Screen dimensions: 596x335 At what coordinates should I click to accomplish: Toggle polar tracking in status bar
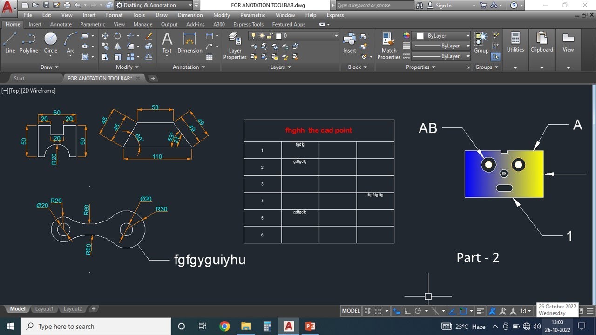tap(418, 311)
